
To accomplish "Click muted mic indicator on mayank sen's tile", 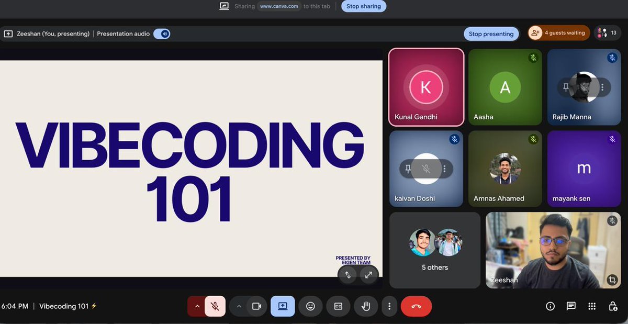I will tap(612, 139).
